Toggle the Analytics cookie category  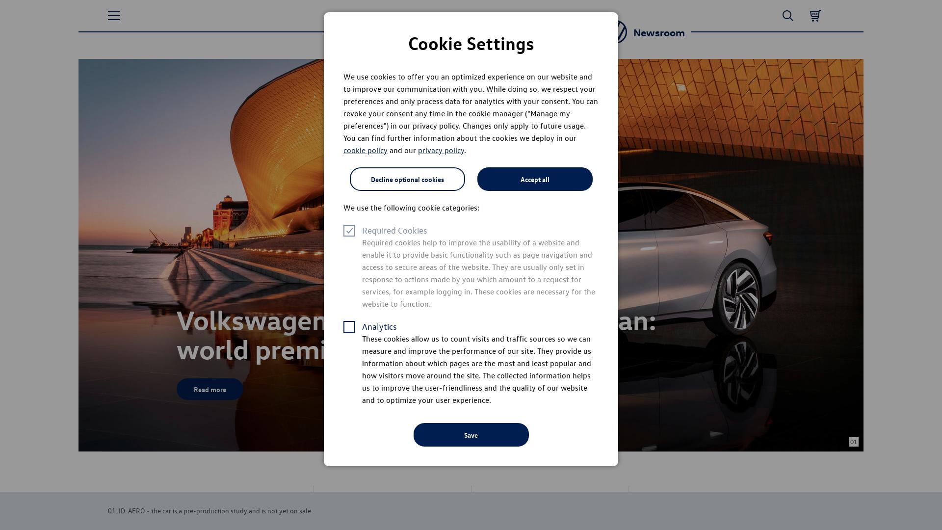349,327
